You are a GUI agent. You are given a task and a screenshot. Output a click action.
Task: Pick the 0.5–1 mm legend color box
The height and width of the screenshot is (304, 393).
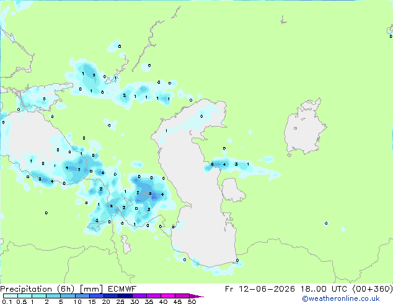[25, 296]
